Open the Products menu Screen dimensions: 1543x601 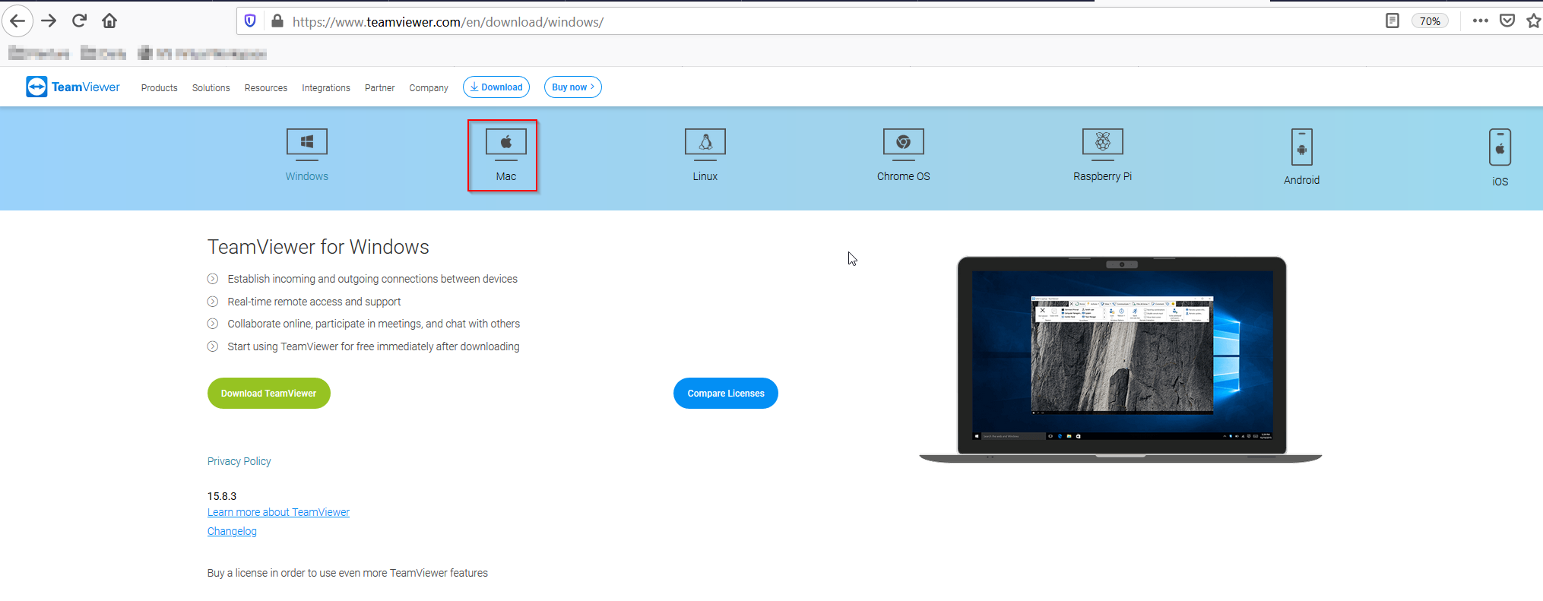point(159,88)
